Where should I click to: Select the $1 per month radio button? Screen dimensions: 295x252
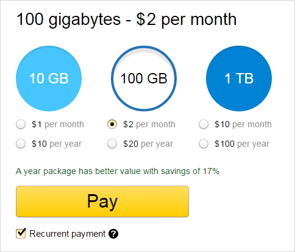[21, 124]
